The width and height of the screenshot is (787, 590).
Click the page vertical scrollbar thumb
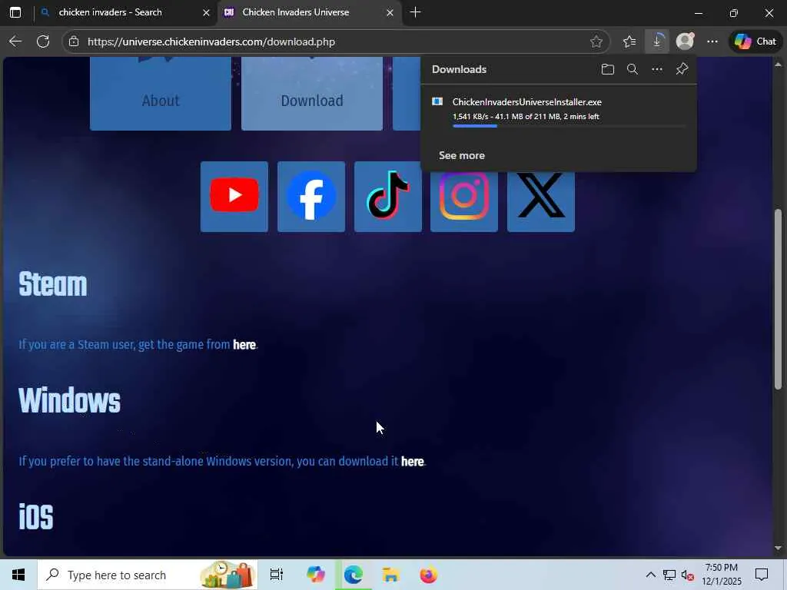point(778,299)
